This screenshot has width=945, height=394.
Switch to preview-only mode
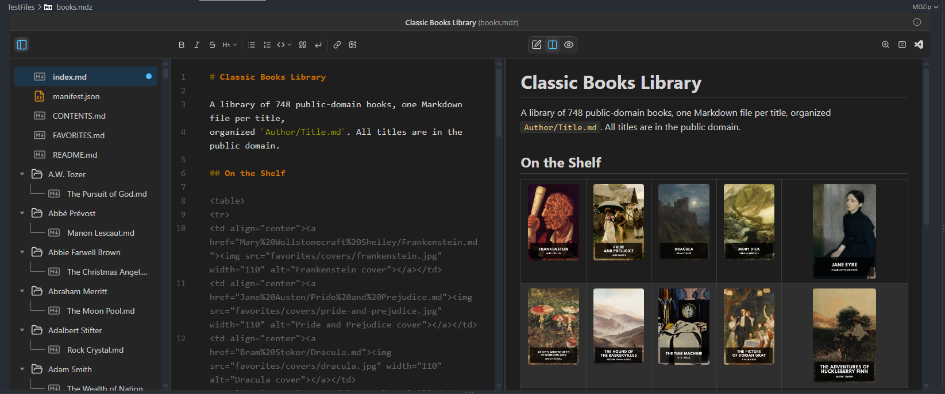point(569,45)
